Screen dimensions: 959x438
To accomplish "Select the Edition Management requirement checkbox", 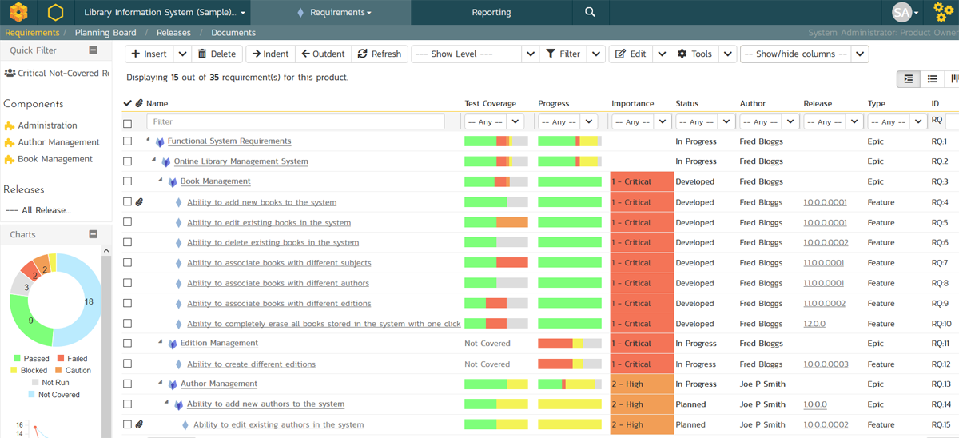I will (127, 343).
